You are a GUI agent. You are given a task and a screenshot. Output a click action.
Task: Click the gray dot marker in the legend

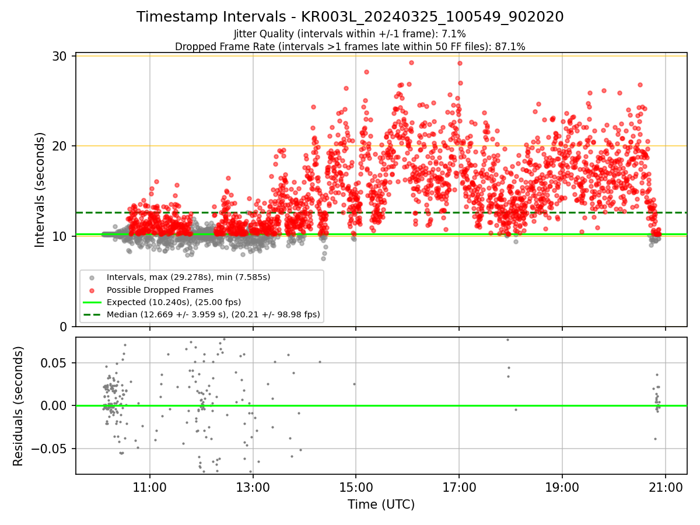[x=93, y=277]
